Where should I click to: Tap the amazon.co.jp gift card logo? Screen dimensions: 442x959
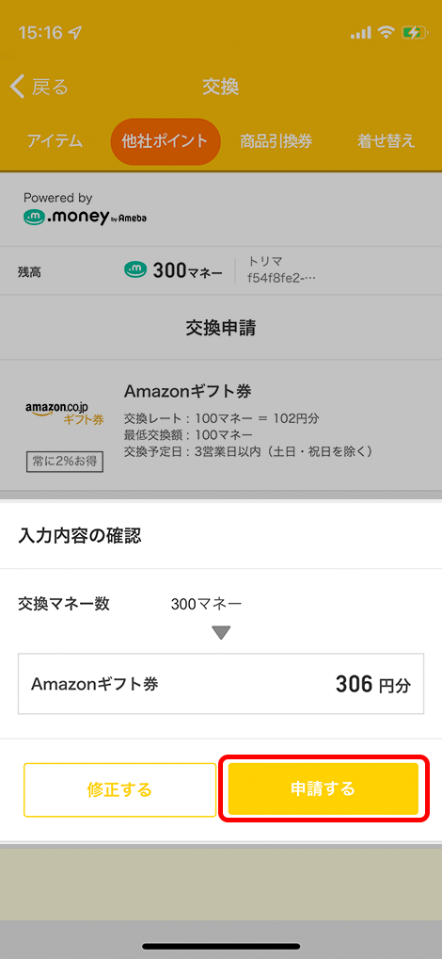coord(65,414)
